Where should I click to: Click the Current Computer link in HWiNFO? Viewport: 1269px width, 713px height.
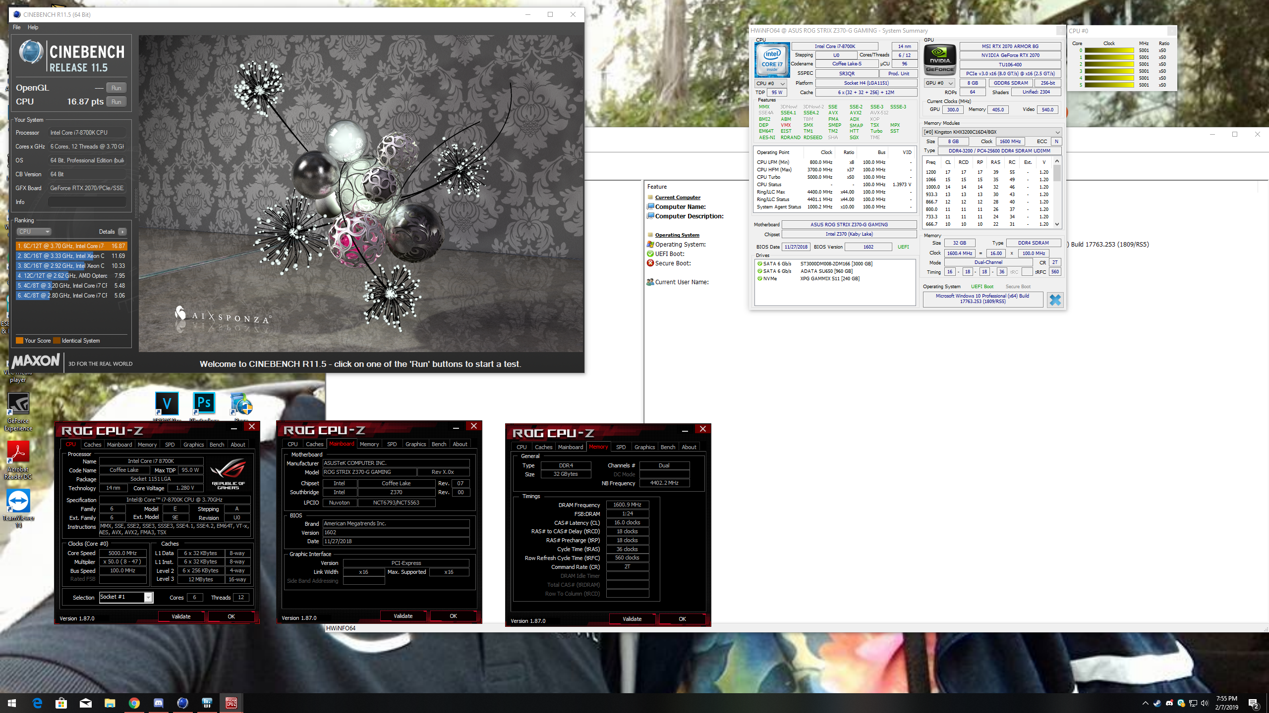click(678, 197)
